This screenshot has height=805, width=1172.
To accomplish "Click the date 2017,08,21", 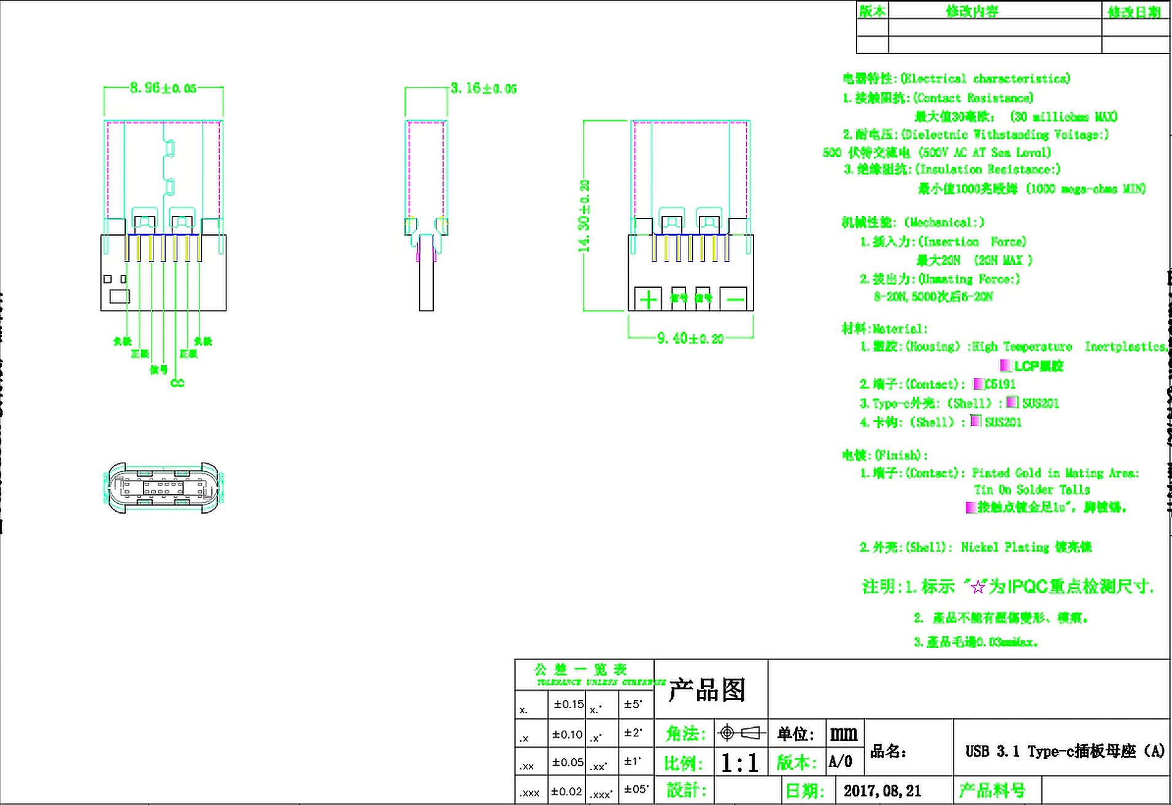I will point(882,790).
